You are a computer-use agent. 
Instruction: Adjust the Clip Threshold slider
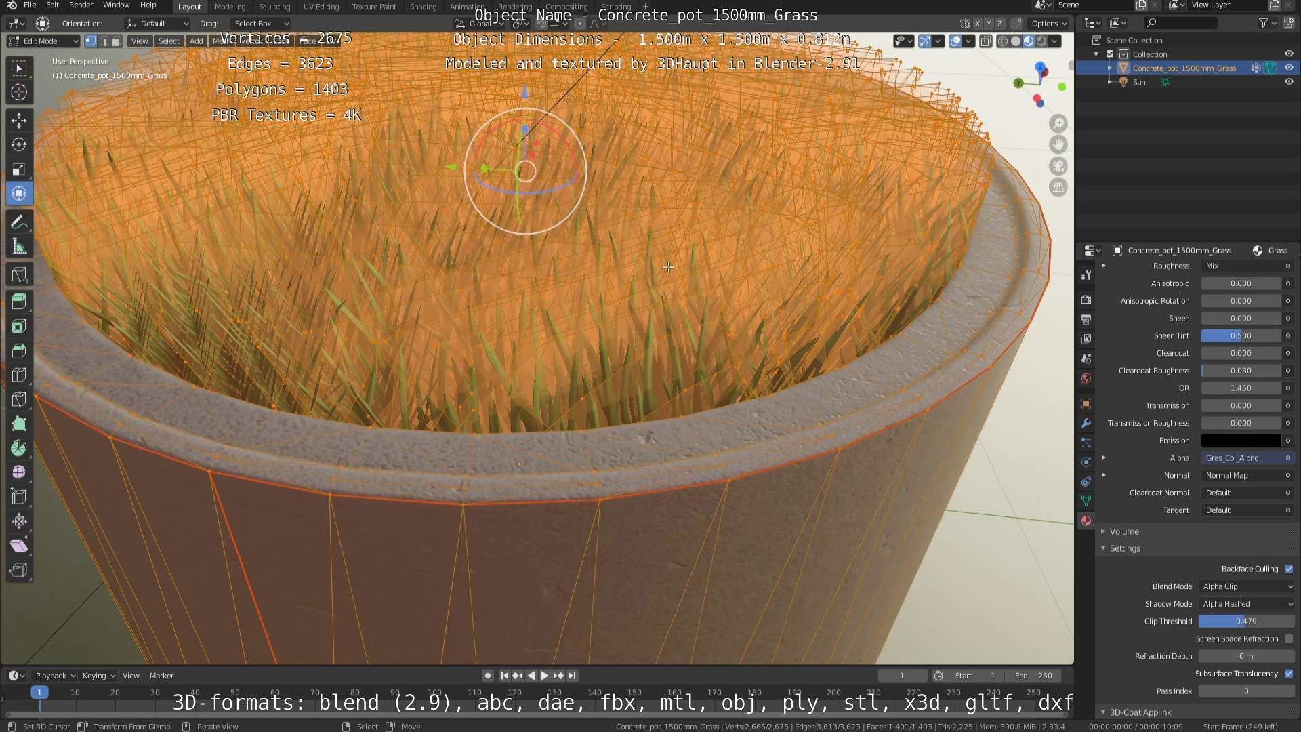point(1246,622)
